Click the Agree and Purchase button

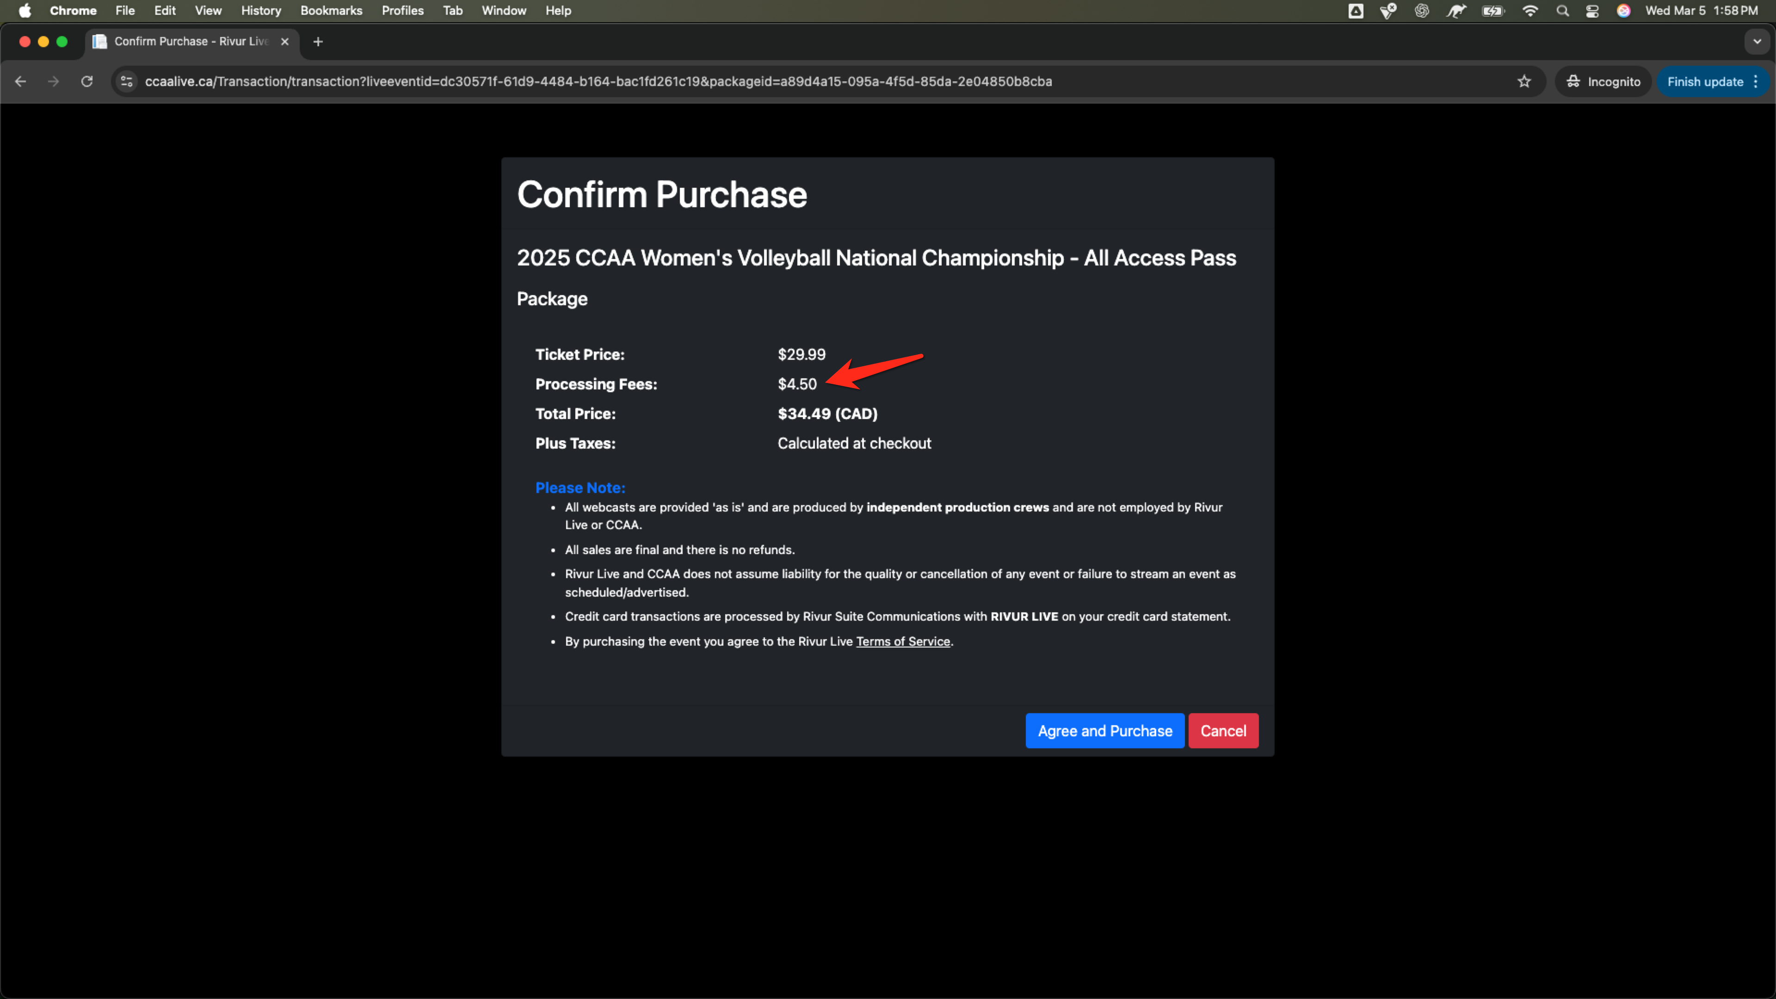[x=1104, y=731]
